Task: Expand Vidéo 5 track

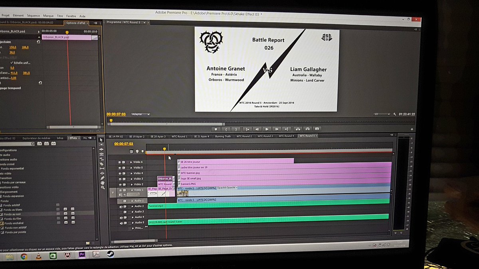Action: point(131,168)
